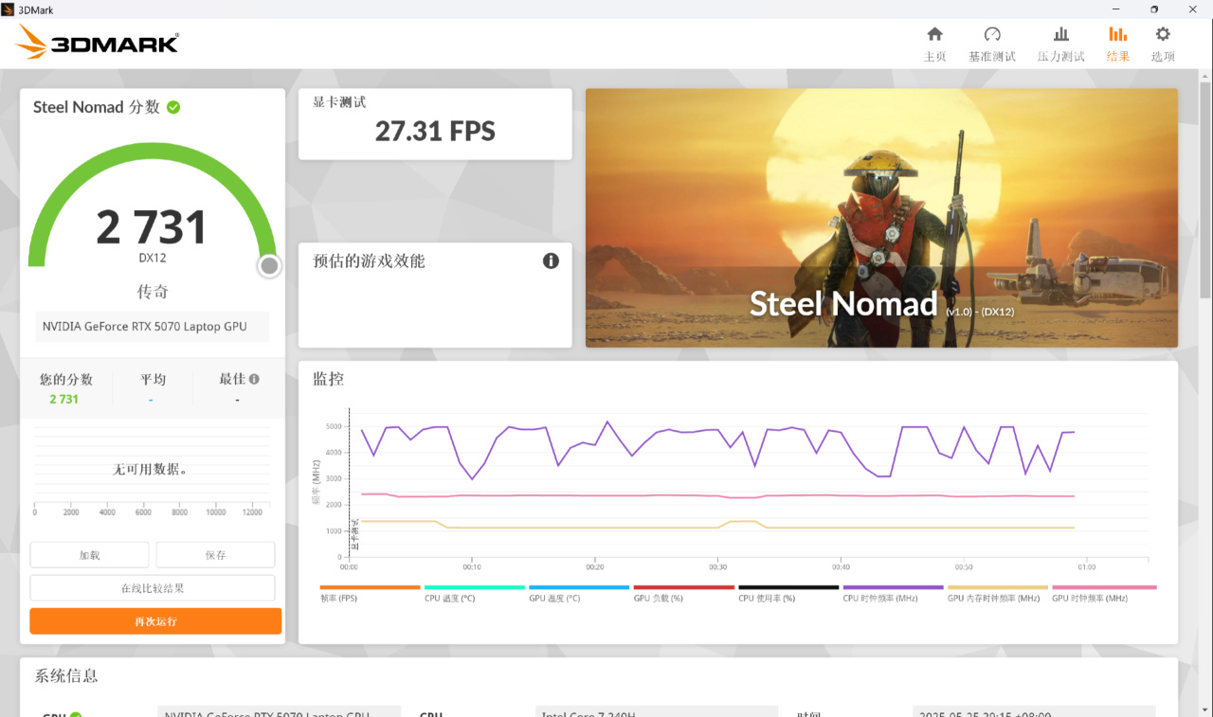The width and height of the screenshot is (1213, 717).
Task: Click the 27.31 FPS result value
Action: [x=435, y=132]
